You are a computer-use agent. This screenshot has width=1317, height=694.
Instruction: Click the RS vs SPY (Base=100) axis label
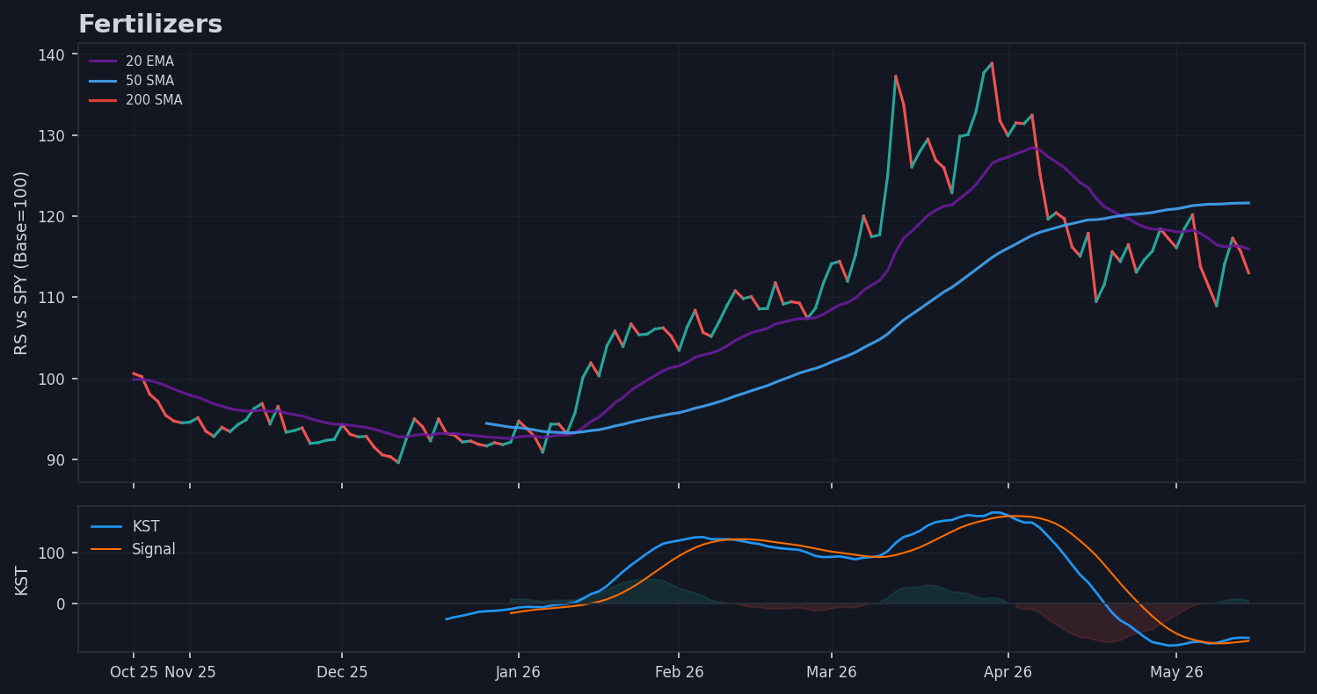point(22,263)
